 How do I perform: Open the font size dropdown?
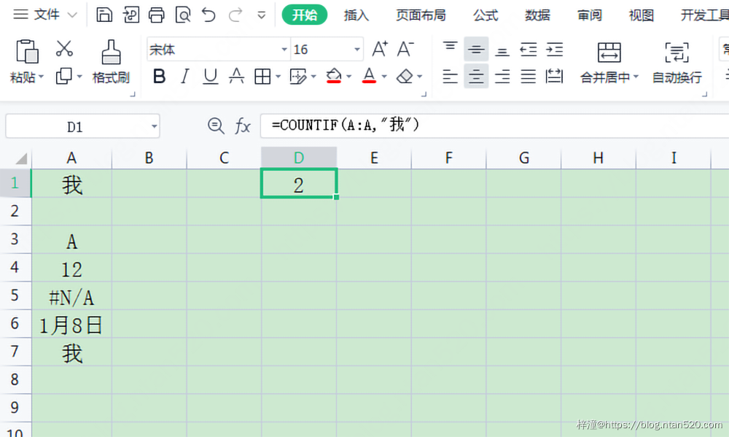357,50
